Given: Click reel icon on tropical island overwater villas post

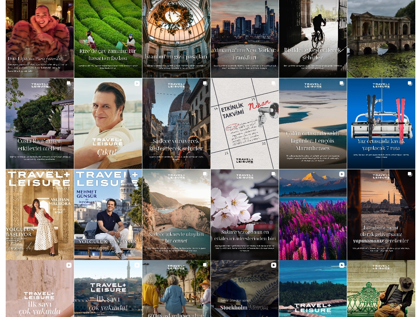Looking at the screenshot, I should click(x=341, y=265).
